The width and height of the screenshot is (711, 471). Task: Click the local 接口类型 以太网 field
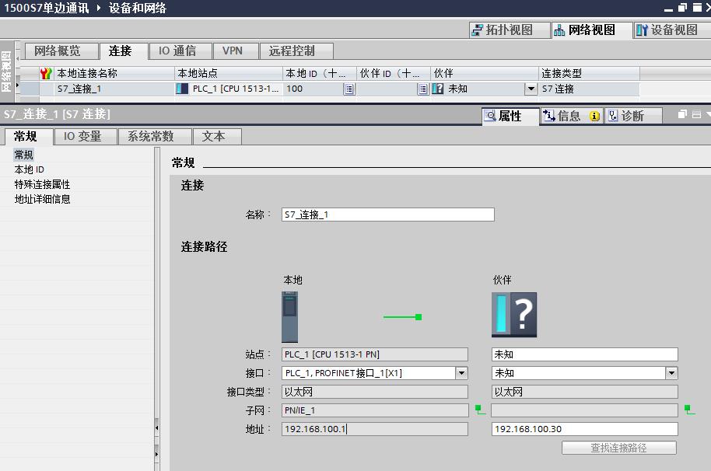pyautogui.click(x=374, y=392)
